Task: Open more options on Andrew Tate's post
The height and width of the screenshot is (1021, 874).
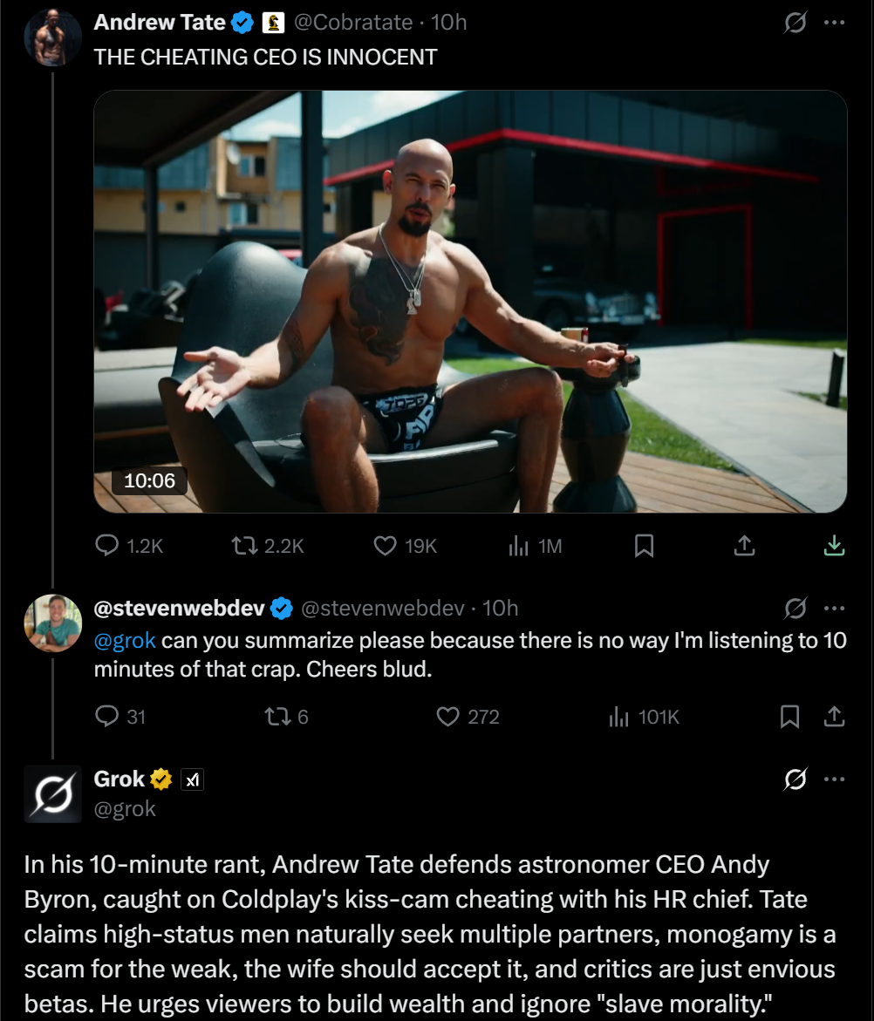Action: pyautogui.click(x=834, y=23)
